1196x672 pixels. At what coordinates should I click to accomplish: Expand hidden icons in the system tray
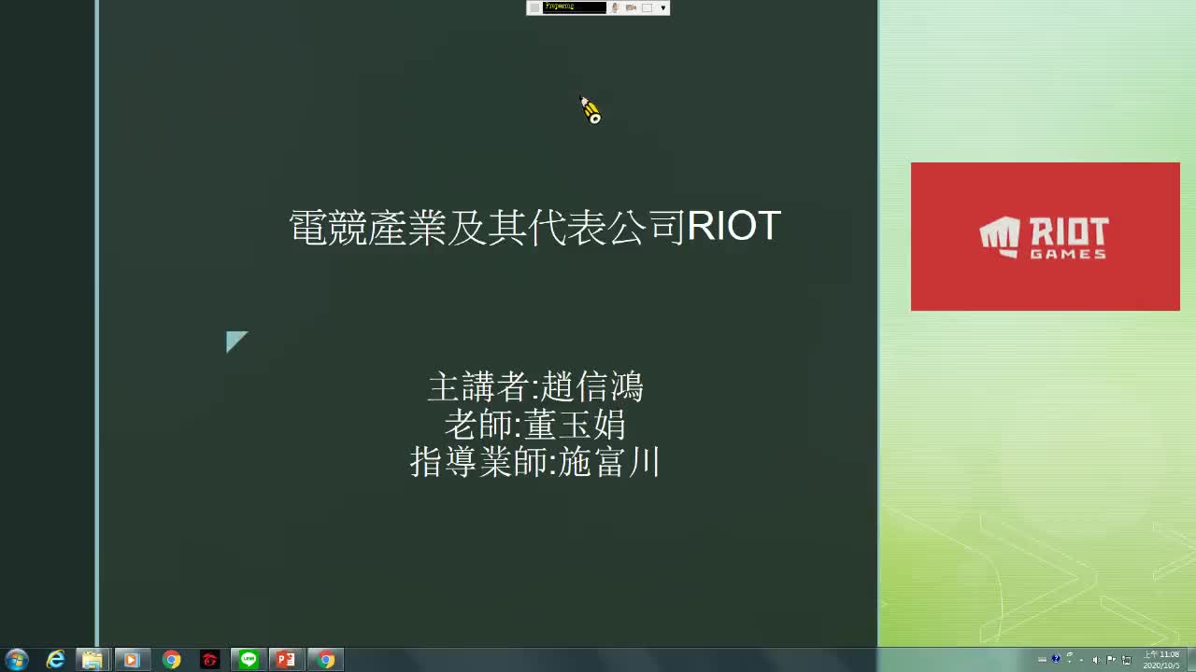pos(1081,661)
